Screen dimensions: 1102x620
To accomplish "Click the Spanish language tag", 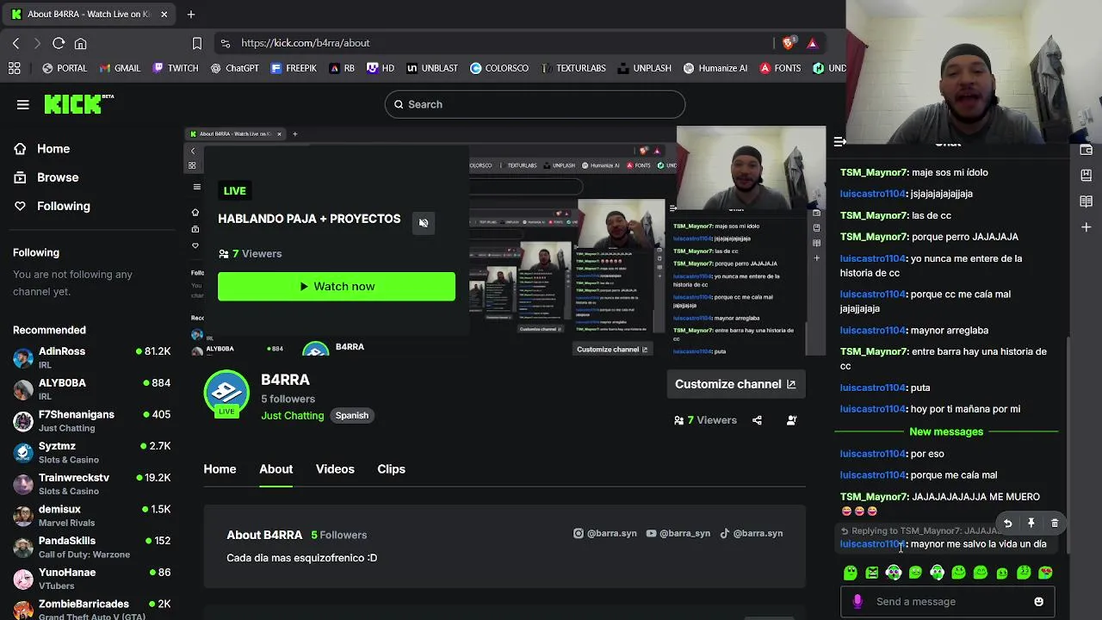I will [352, 415].
